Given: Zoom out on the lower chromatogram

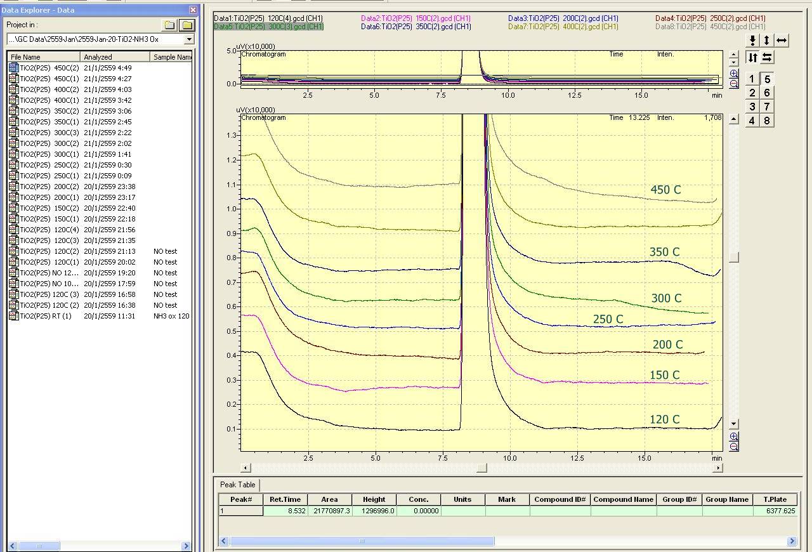Looking at the screenshot, I should coord(734,447).
